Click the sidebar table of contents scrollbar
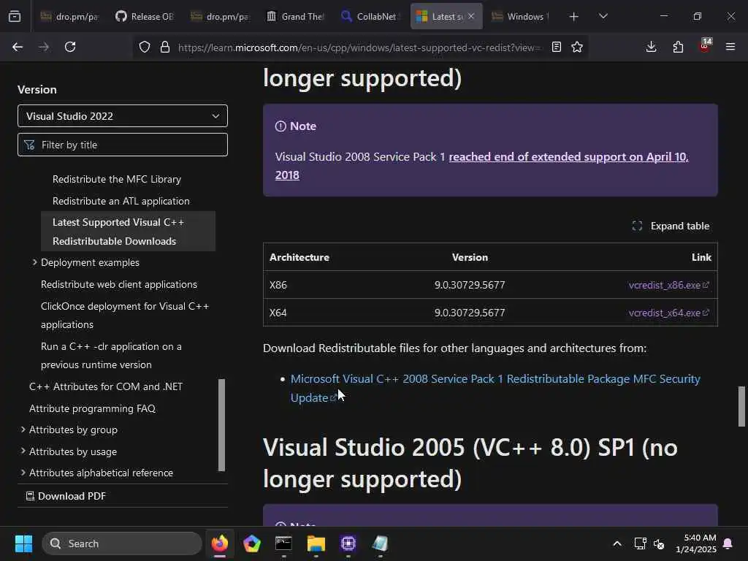748x561 pixels. [221, 425]
